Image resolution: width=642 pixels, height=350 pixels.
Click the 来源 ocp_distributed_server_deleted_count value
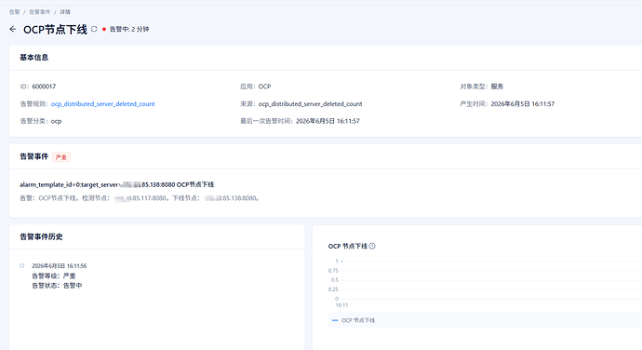point(311,103)
